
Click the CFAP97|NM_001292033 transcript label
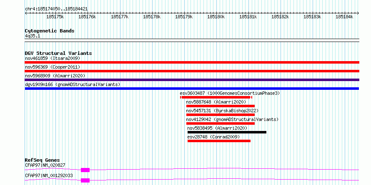click(49, 176)
